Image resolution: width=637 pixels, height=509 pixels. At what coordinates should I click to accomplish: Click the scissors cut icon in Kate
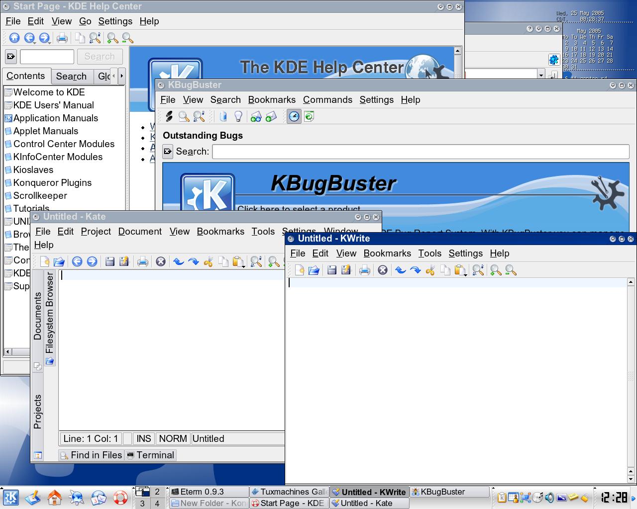click(x=208, y=261)
